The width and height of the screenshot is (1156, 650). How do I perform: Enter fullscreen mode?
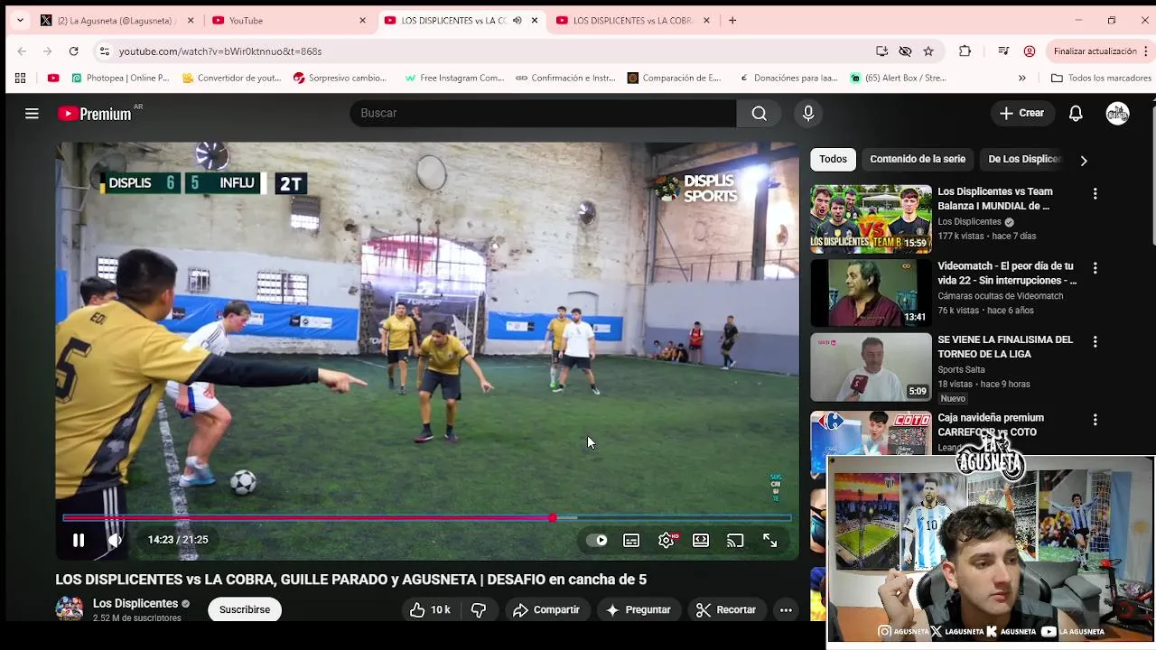[x=769, y=540]
